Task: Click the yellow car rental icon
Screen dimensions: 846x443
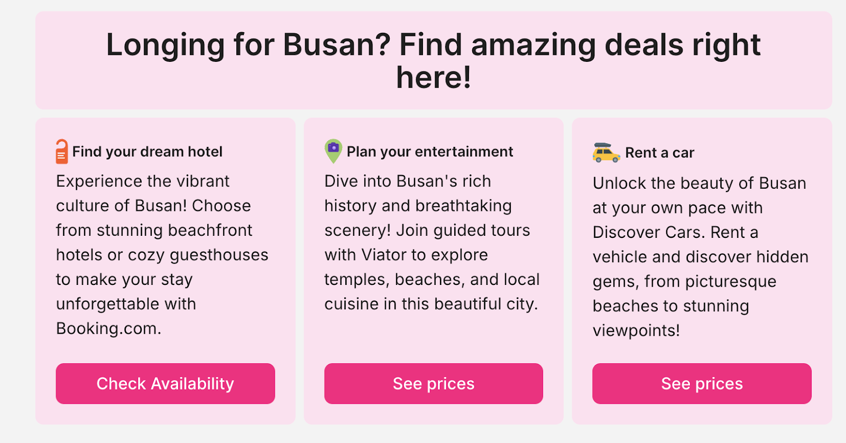Action: coord(606,153)
